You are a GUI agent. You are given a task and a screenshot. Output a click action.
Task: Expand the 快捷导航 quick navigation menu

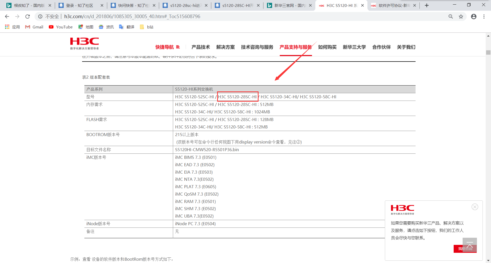(168, 47)
